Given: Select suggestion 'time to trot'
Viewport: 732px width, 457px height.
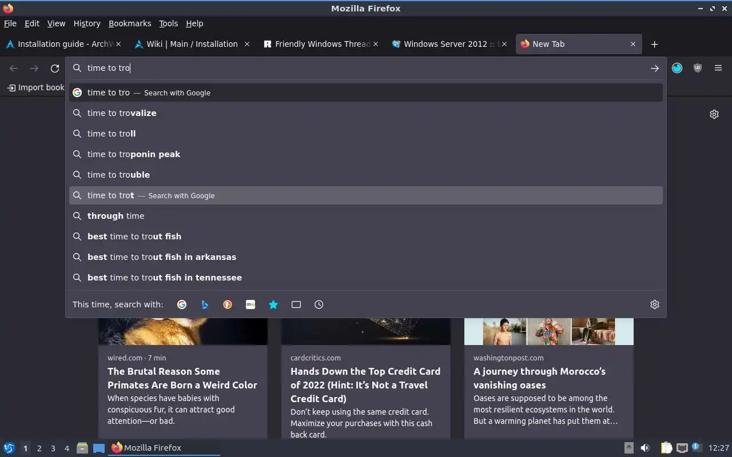Looking at the screenshot, I should (x=366, y=195).
